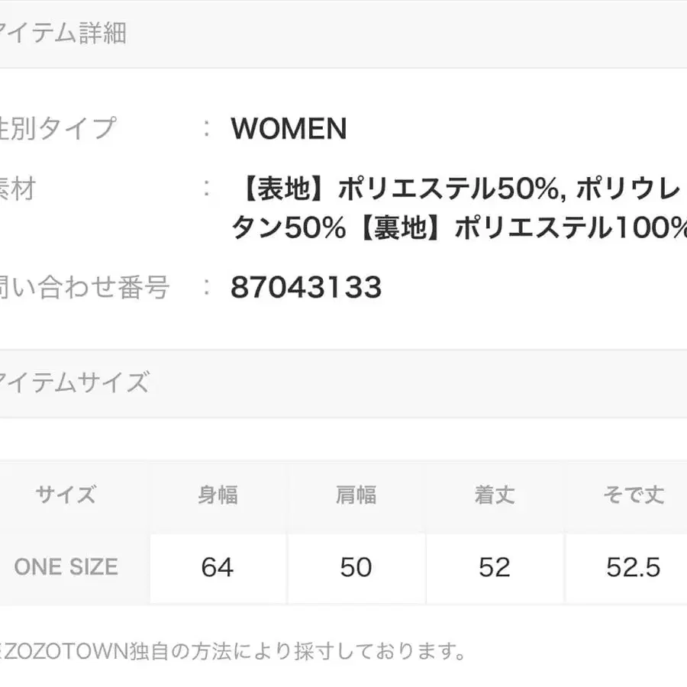Image resolution: width=687 pixels, height=687 pixels.
Task: Click the material composition text
Action: 458,189
